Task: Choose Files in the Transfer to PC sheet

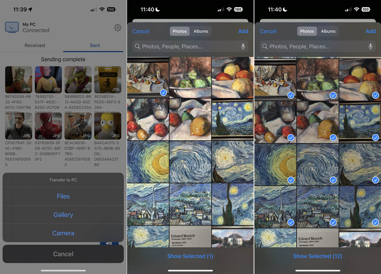Action: [x=63, y=196]
